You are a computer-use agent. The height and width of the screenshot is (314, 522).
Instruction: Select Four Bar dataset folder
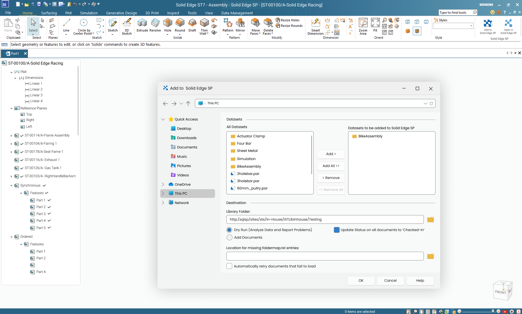click(244, 143)
